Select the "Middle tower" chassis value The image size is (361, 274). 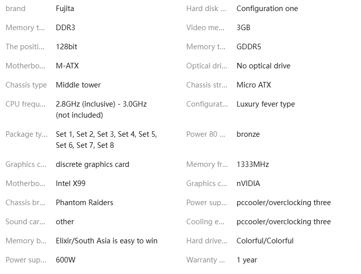(x=78, y=85)
